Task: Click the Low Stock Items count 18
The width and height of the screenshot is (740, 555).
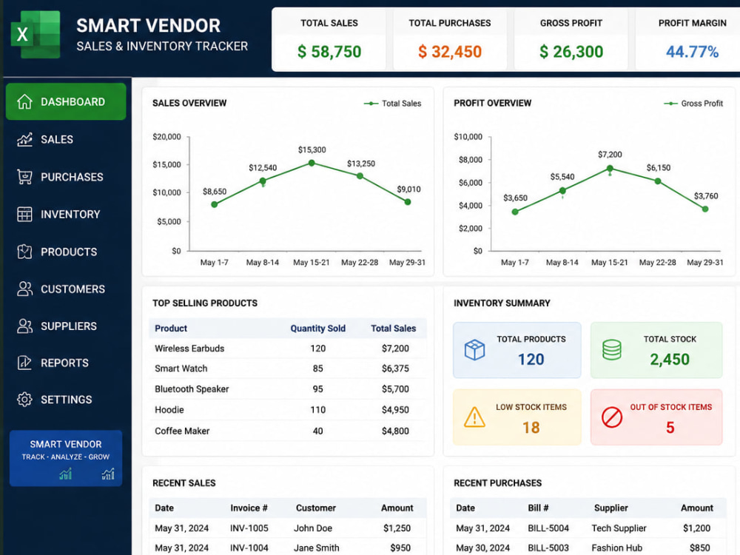Action: pyautogui.click(x=531, y=428)
